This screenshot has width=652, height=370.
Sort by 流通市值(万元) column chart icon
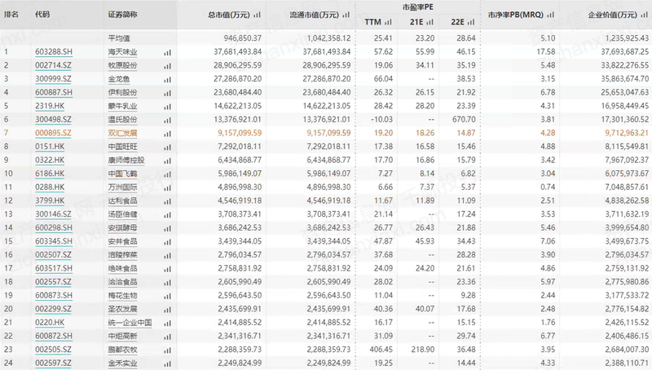tap(346, 15)
